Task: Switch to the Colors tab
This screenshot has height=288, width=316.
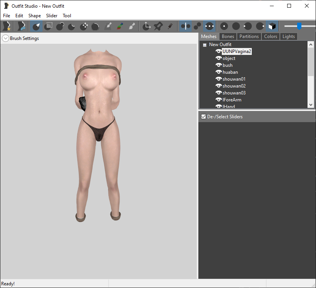Action: click(x=271, y=36)
